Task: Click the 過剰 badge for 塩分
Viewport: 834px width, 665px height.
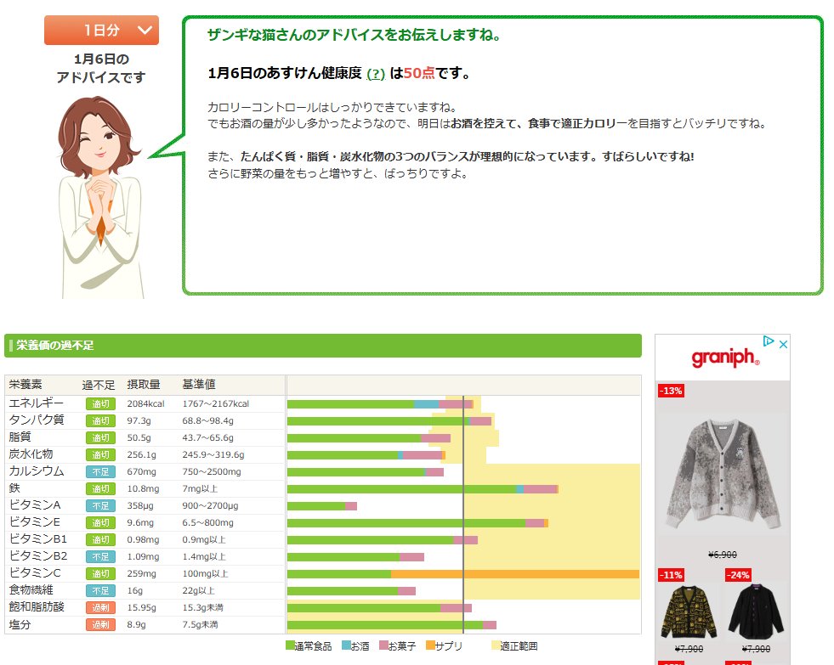Action: pyautogui.click(x=100, y=624)
